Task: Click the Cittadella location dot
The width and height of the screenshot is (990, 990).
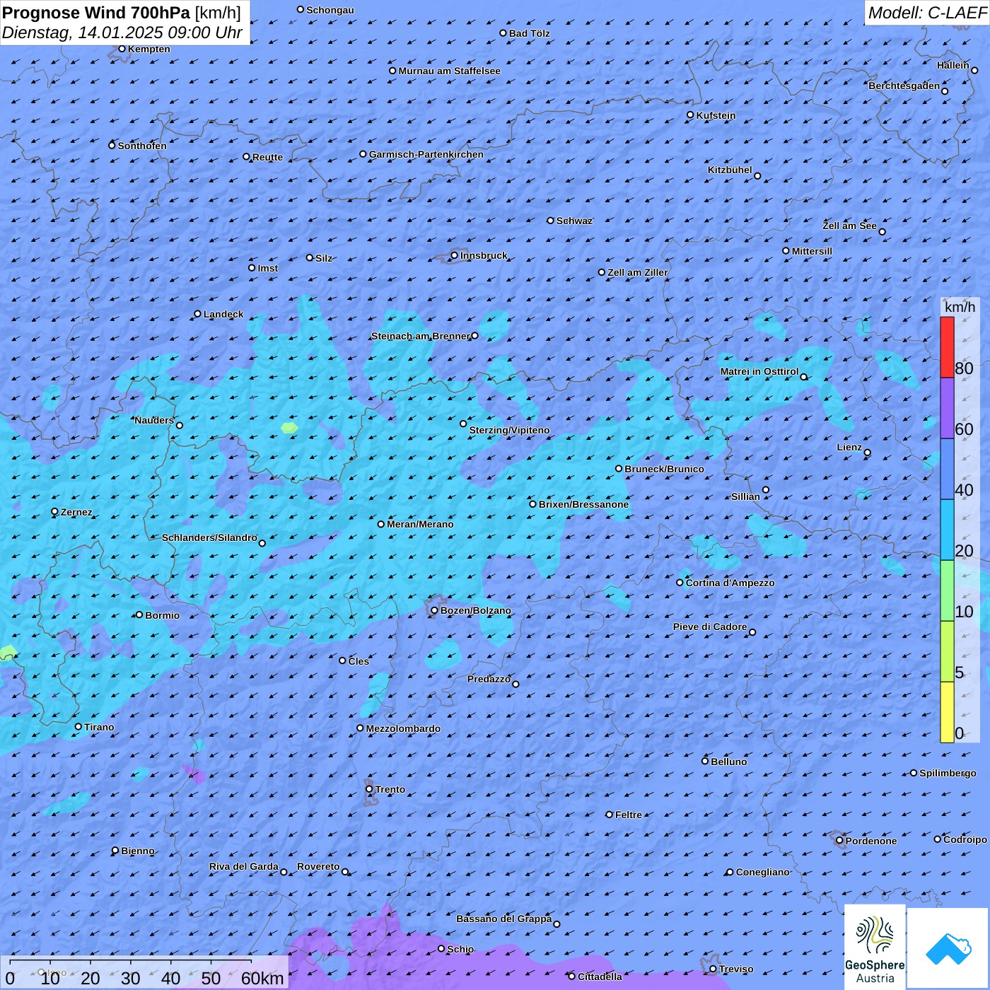Action: 572,976
